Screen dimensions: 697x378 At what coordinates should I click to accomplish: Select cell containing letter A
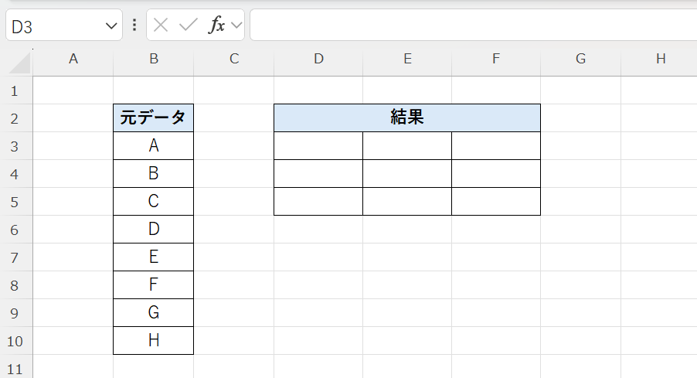(x=153, y=146)
